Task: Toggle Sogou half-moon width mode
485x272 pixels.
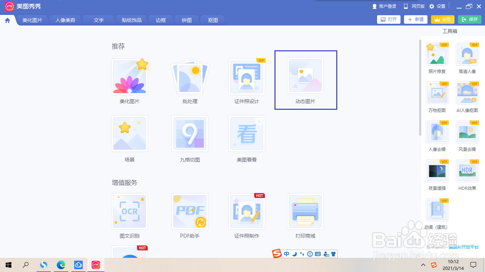Action: pos(294,254)
